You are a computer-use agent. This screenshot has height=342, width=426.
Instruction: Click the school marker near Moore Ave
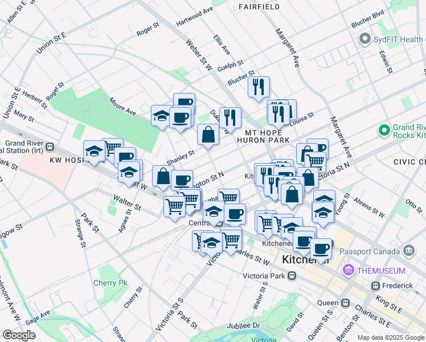[162, 116]
